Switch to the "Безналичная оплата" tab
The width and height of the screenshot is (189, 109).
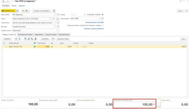click(25, 35)
